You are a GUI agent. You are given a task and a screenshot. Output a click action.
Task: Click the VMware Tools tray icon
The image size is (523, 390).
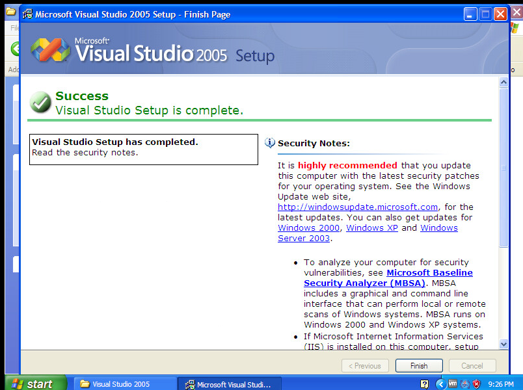[x=453, y=383]
